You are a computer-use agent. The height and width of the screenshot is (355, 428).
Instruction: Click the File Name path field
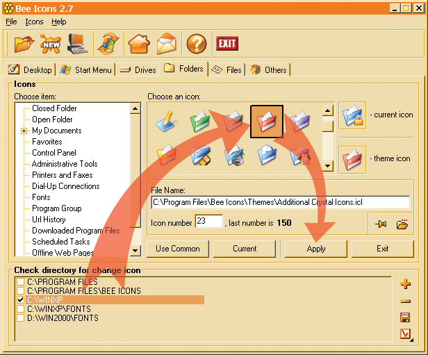coord(280,202)
